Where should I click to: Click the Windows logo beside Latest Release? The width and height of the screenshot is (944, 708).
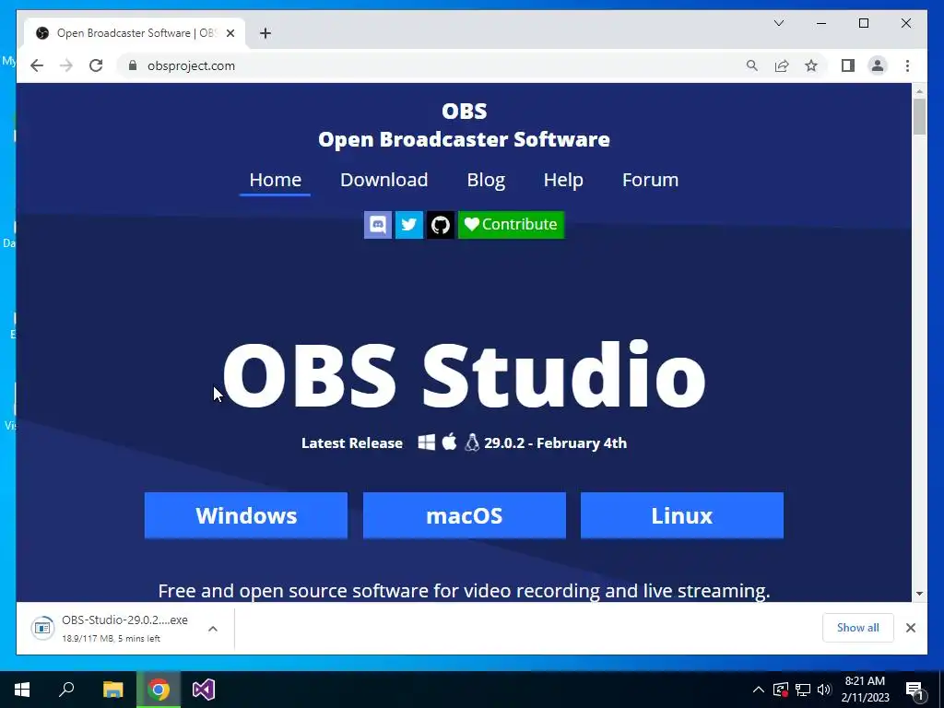click(x=426, y=442)
